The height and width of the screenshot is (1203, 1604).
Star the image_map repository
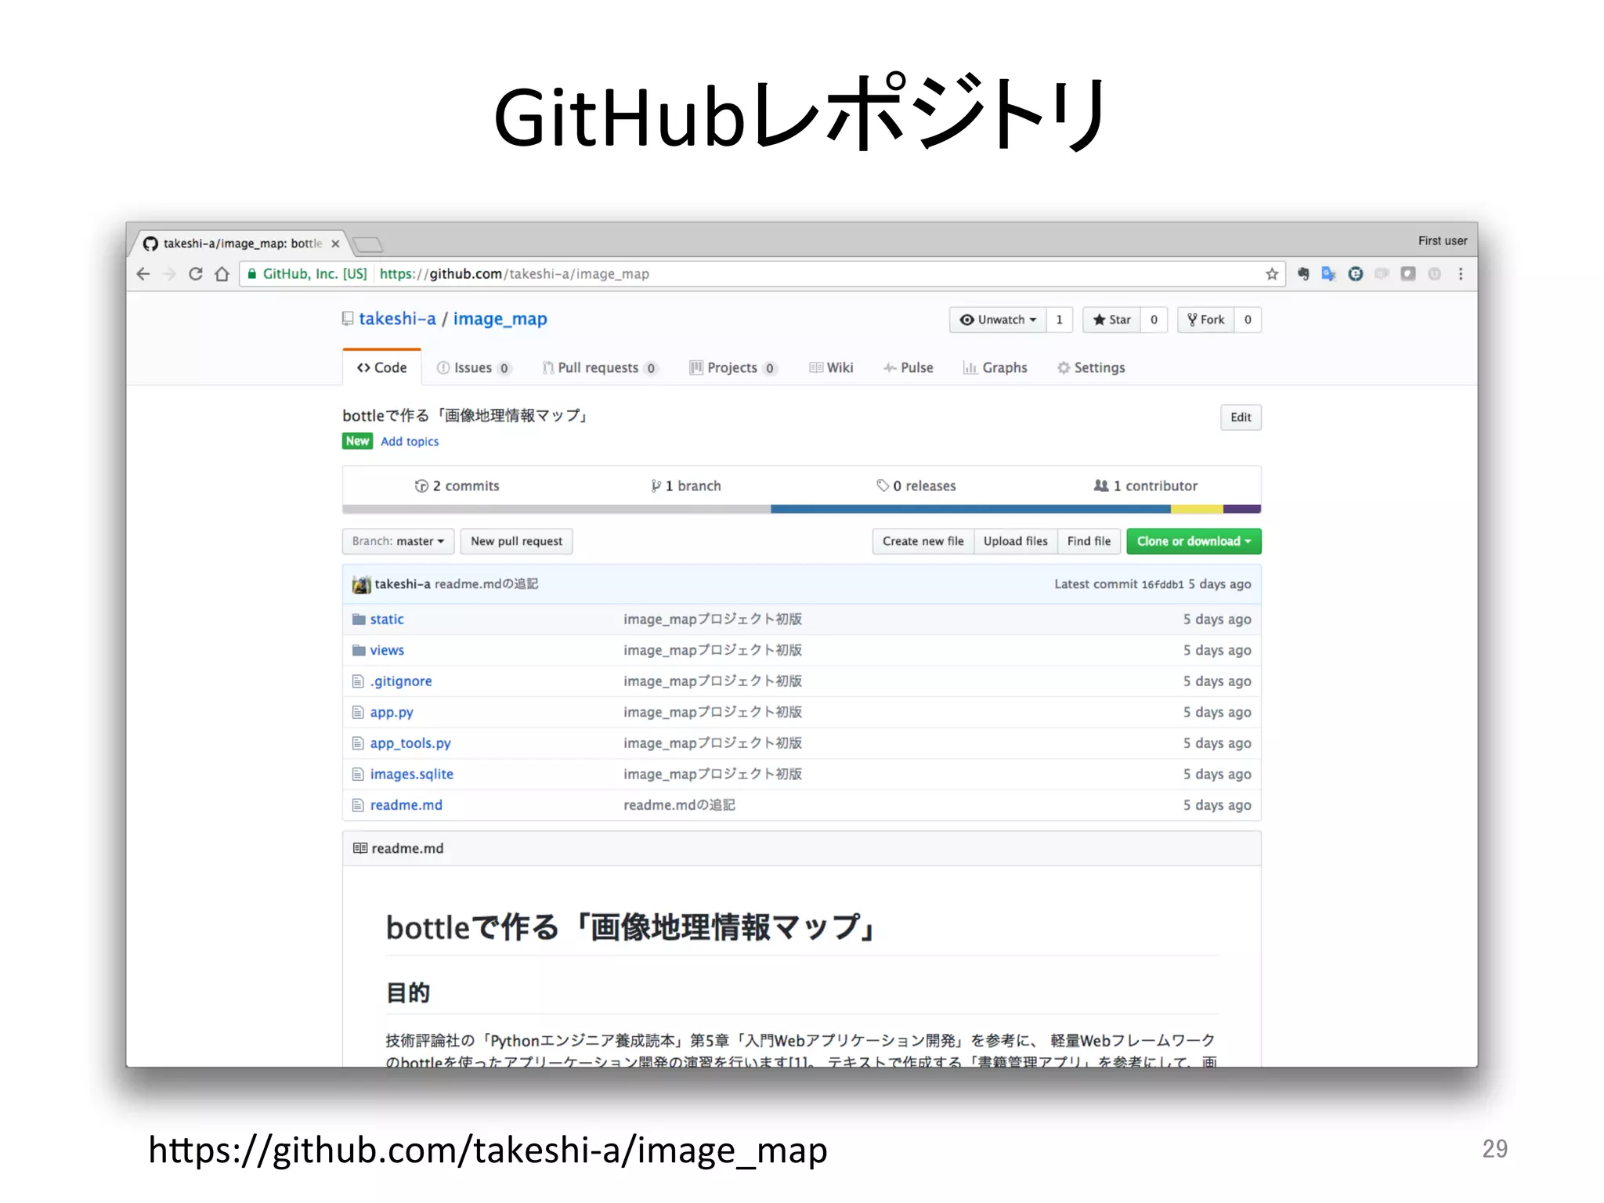click(x=1111, y=320)
